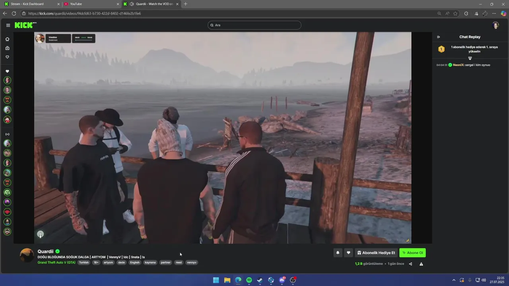This screenshot has width=509, height=286.
Task: Select the vennyv tag
Action: pyautogui.click(x=192, y=263)
